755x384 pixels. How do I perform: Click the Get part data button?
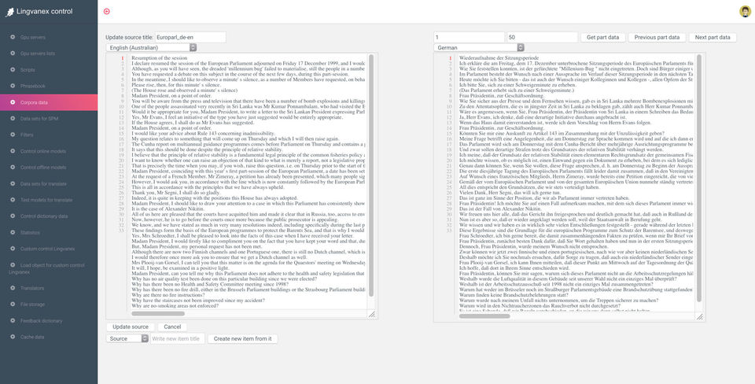point(603,38)
